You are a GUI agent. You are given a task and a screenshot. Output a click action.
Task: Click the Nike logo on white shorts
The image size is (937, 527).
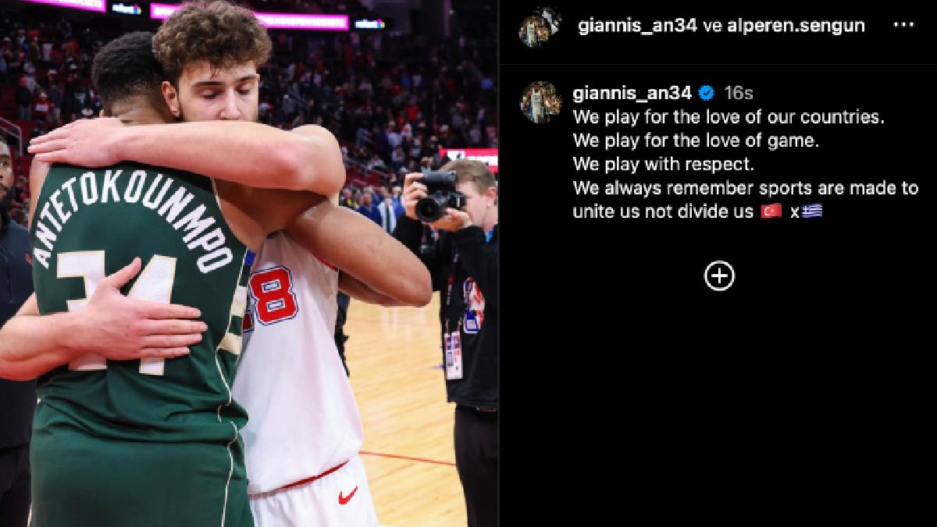pos(347,494)
